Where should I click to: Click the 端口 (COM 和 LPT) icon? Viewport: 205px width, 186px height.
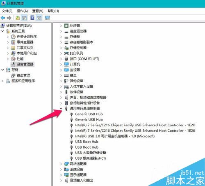(66, 59)
